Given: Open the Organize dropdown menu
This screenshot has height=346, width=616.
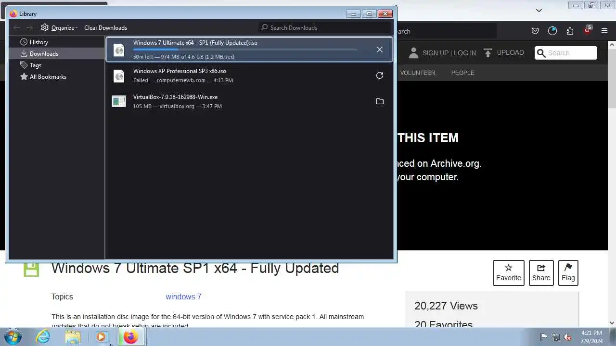Looking at the screenshot, I should [x=59, y=27].
